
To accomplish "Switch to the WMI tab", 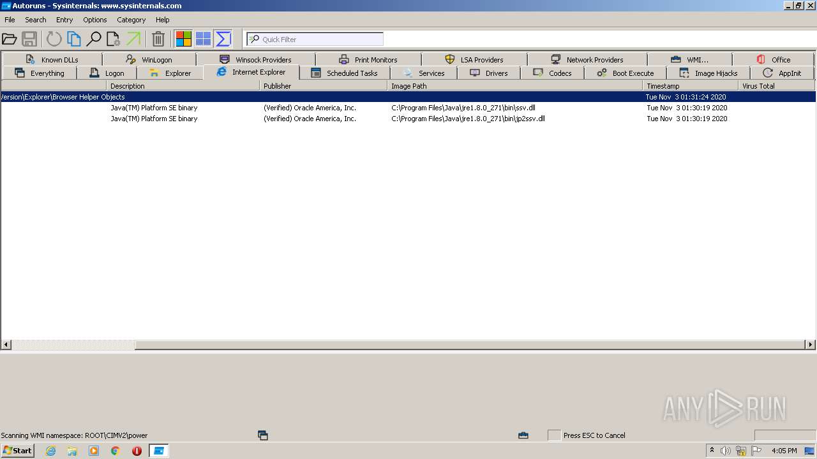I will pos(689,59).
